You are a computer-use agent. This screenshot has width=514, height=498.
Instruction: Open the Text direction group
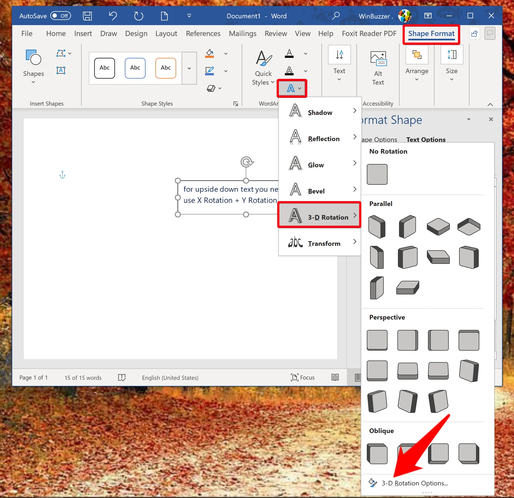(339, 64)
